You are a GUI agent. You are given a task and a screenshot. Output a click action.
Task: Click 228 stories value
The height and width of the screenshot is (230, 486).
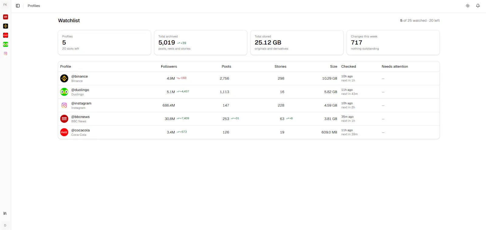pos(281,105)
